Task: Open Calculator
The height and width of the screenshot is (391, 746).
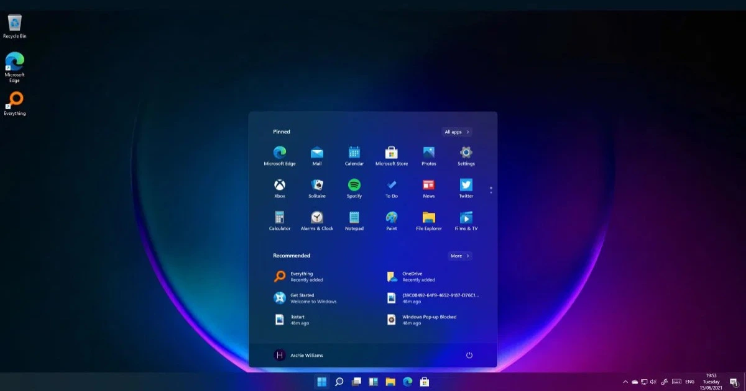Action: pyautogui.click(x=280, y=220)
